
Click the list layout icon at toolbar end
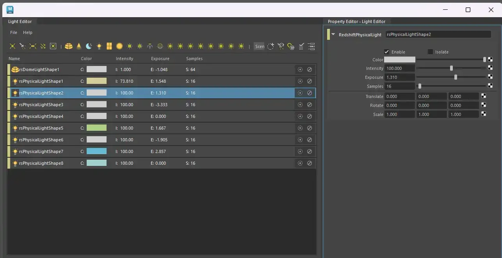(311, 46)
